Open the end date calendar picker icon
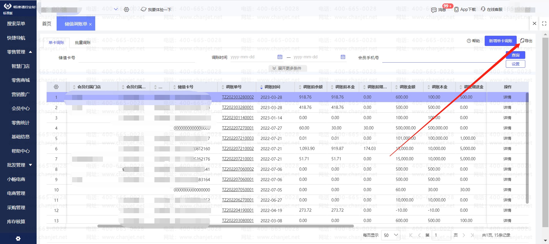 pyautogui.click(x=343, y=57)
